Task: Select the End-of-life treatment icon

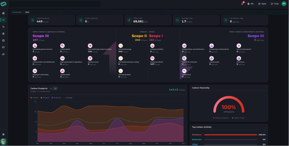Action: pyautogui.click(x=184, y=58)
